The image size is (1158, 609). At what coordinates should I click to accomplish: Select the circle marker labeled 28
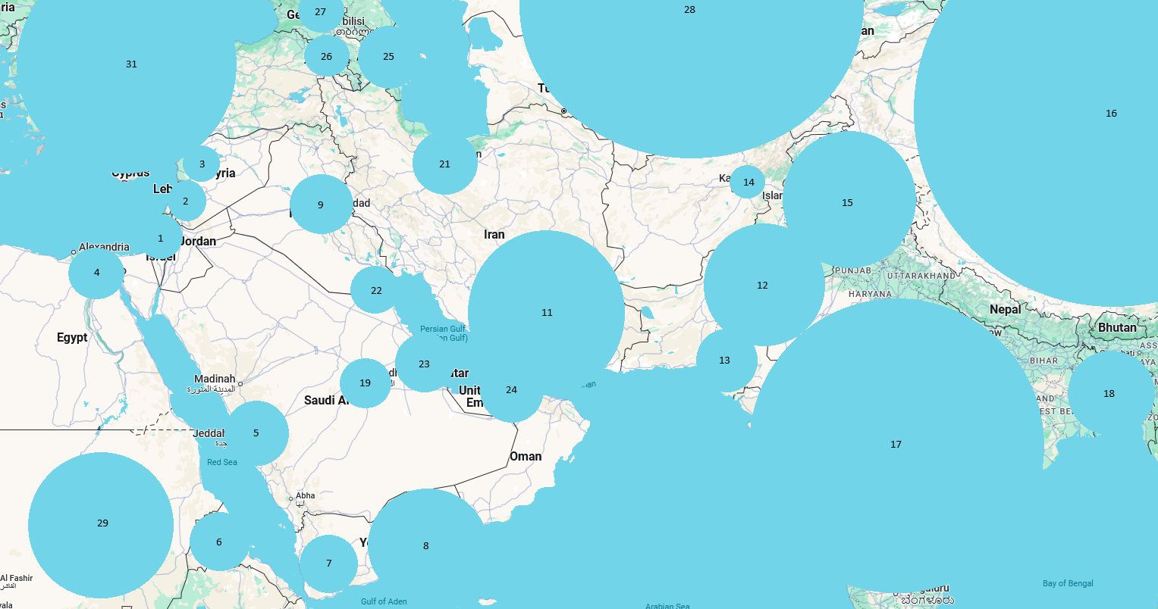(689, 10)
